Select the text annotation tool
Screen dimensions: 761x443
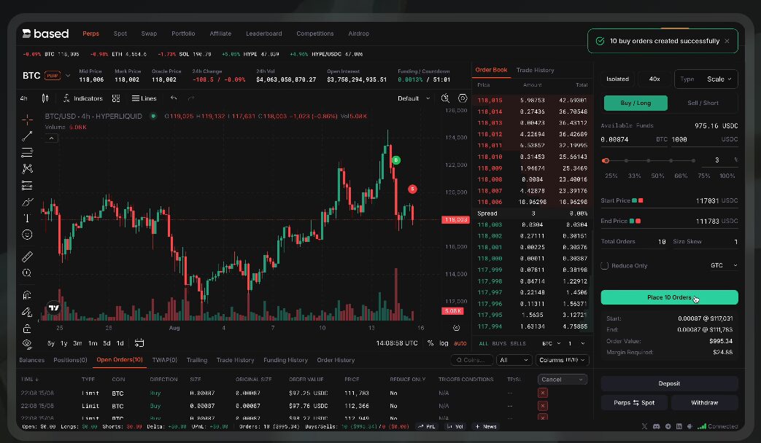(27, 218)
